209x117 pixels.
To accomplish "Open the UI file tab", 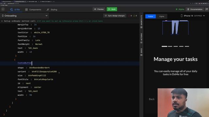I will pos(15,9).
